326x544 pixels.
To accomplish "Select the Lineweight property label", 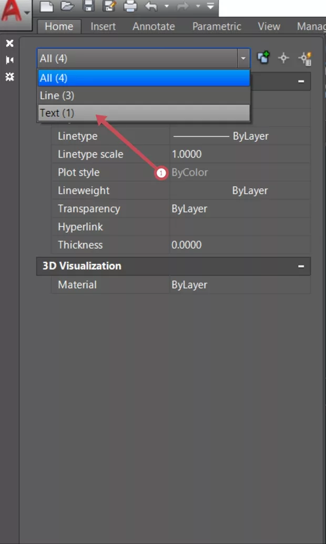I will 84,191.
